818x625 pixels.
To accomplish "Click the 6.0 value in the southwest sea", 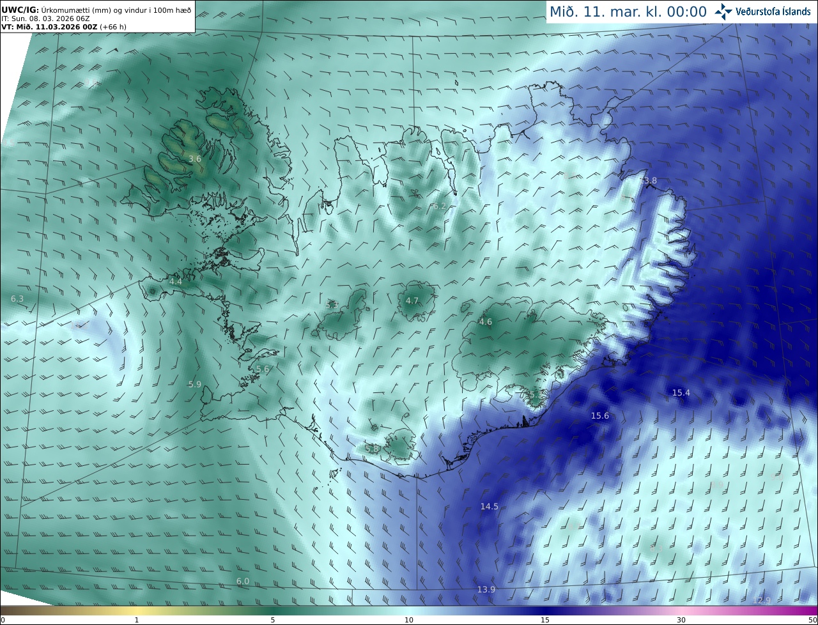I will tap(243, 581).
